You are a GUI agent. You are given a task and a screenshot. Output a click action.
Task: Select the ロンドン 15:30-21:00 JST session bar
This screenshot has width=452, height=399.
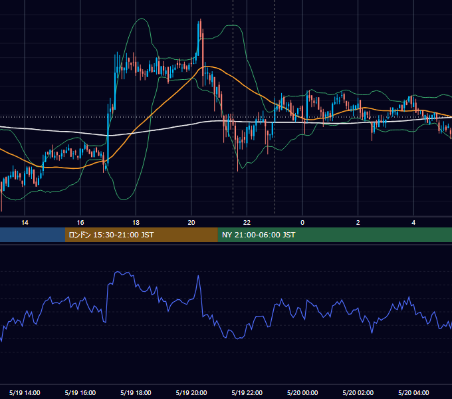pyautogui.click(x=141, y=235)
